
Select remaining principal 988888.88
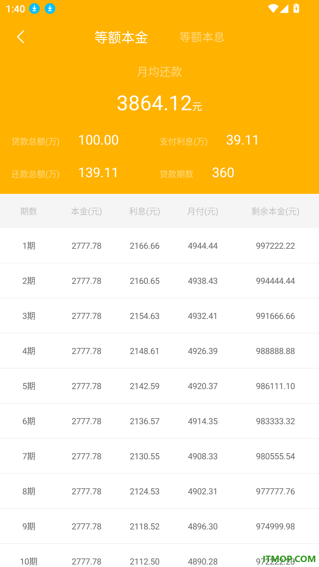[275, 351]
